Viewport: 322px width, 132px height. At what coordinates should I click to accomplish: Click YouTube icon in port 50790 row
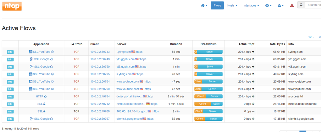(x=31, y=89)
